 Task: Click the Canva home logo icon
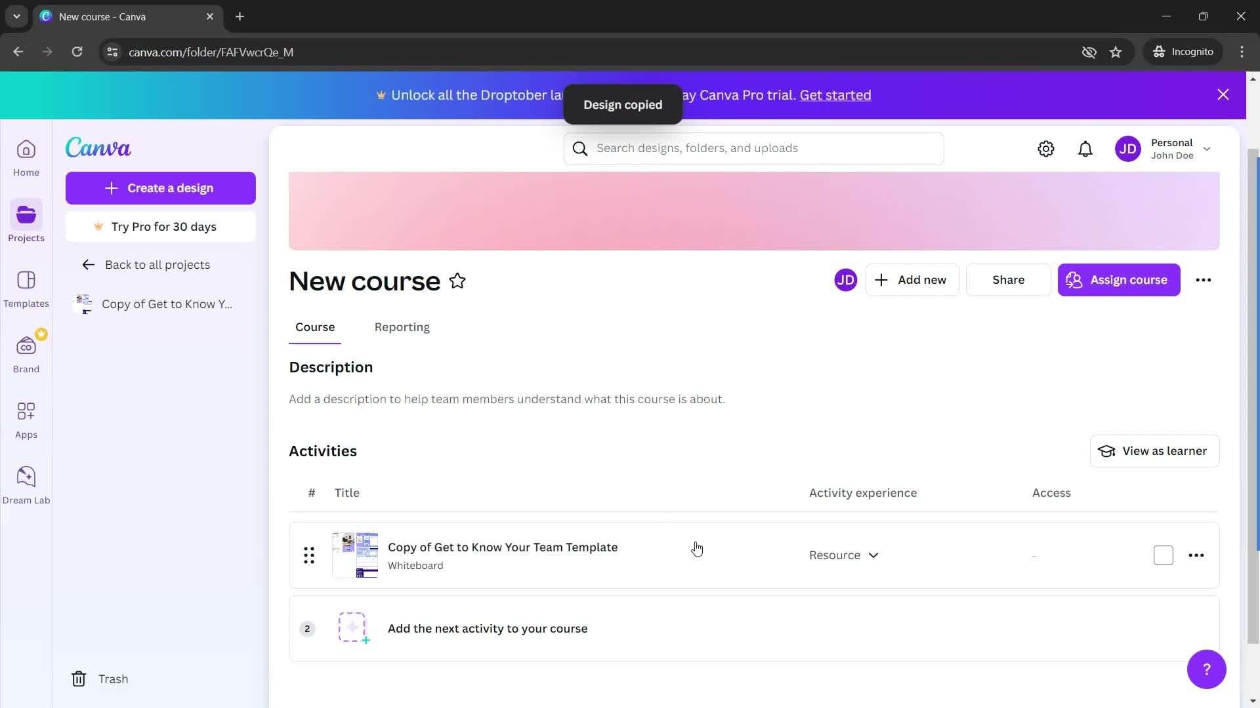click(x=98, y=147)
